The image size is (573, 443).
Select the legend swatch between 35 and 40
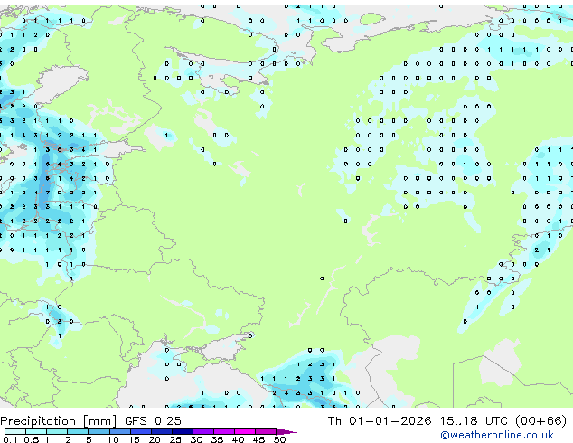(x=223, y=431)
